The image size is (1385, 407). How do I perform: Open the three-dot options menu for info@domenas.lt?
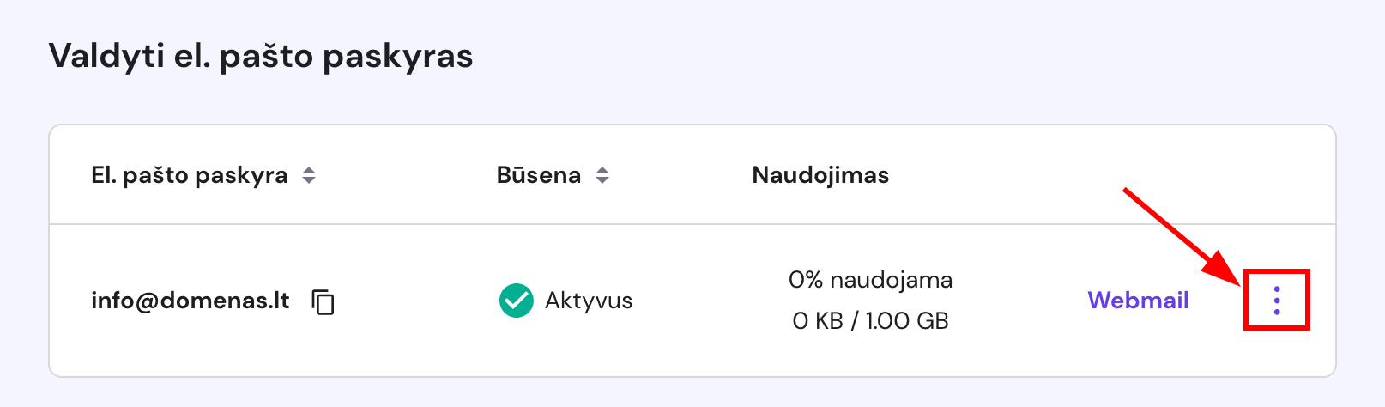tap(1276, 300)
